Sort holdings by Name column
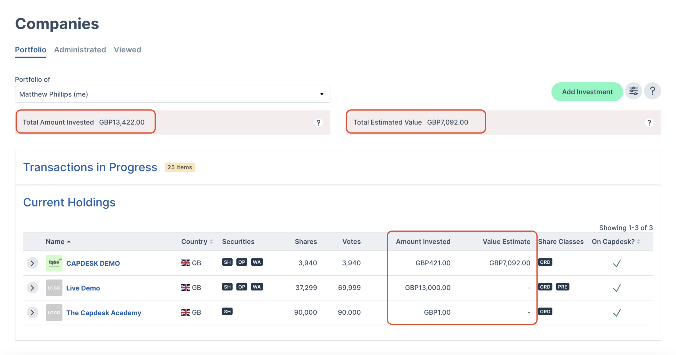Image resolution: width=676 pixels, height=355 pixels. 58,241
